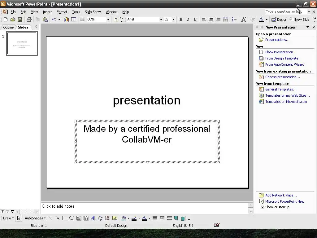Insert a Text Box
This screenshot has width=317, height=238.
(x=79, y=218)
